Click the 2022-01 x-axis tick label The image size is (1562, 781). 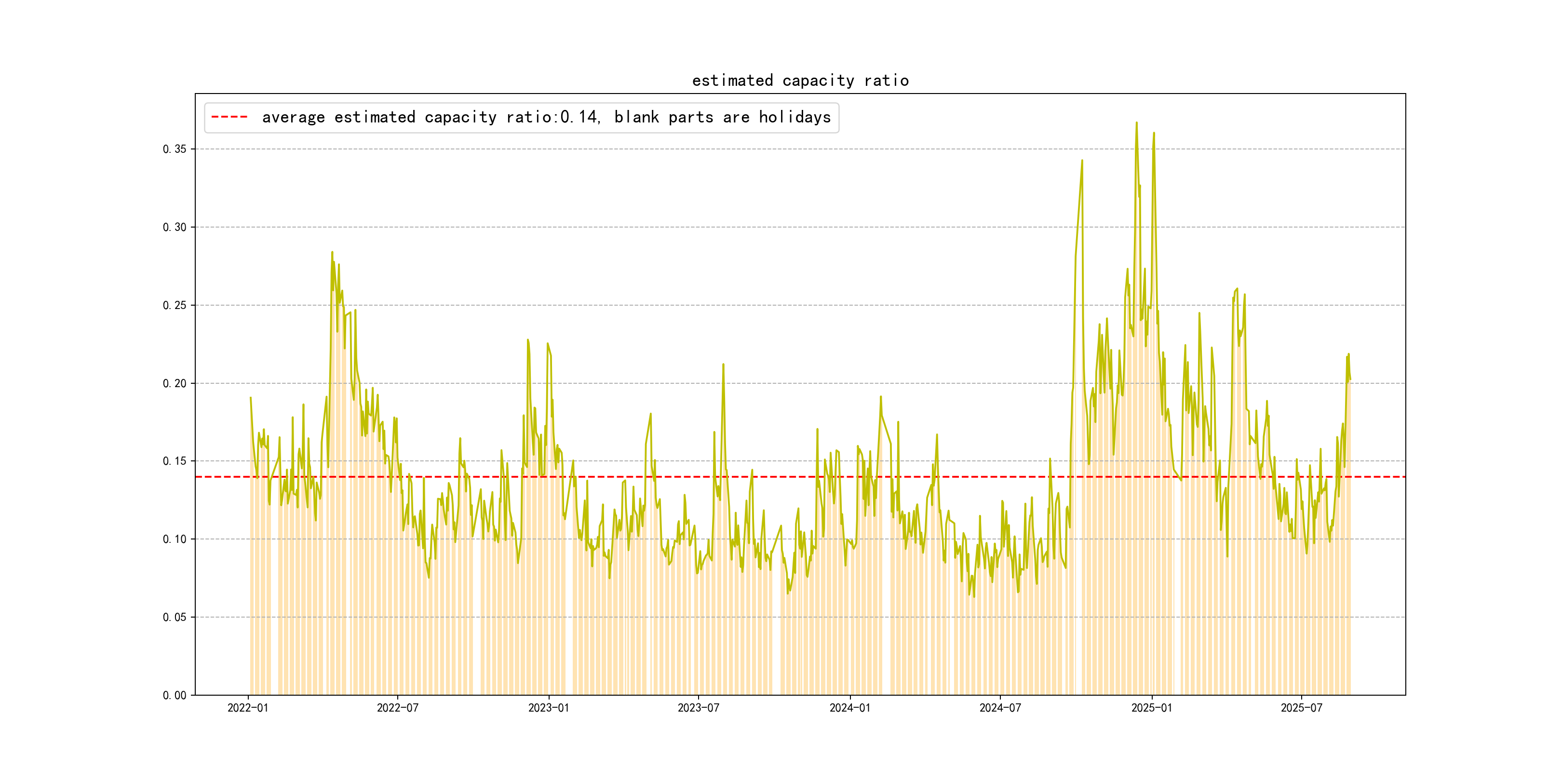click(247, 708)
